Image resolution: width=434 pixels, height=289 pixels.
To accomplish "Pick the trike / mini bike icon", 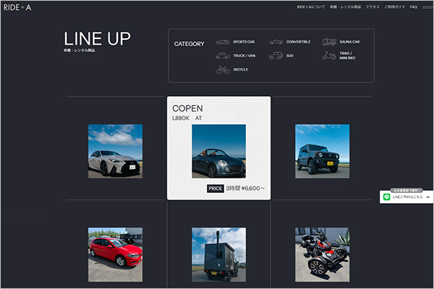I will (x=329, y=56).
